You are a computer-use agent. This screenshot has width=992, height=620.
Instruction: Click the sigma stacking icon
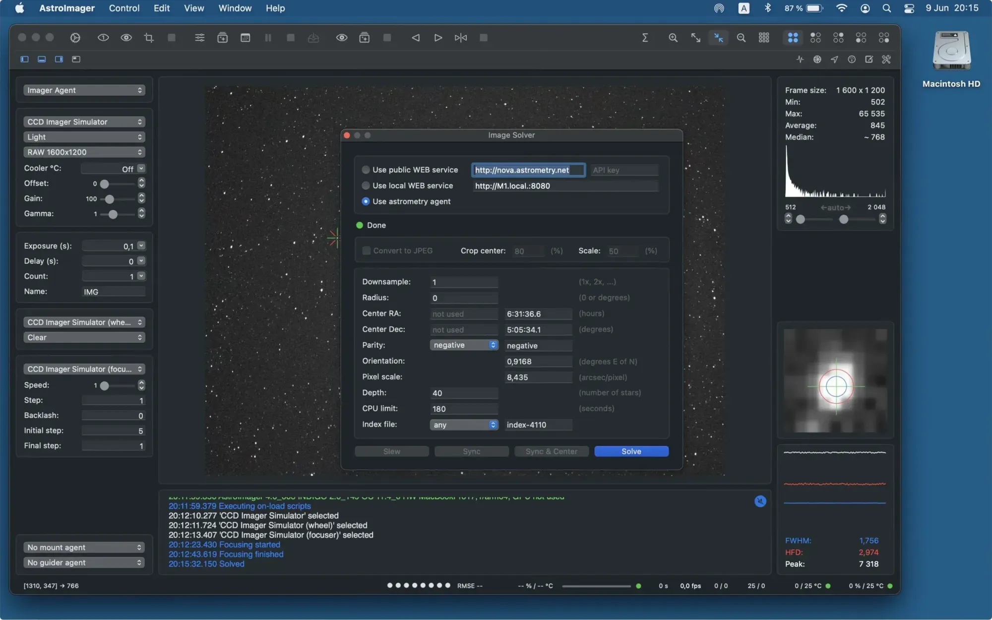pos(645,38)
